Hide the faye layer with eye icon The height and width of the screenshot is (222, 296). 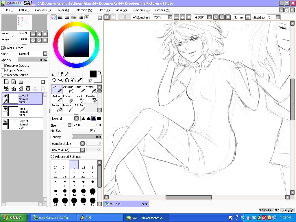coord(5,109)
